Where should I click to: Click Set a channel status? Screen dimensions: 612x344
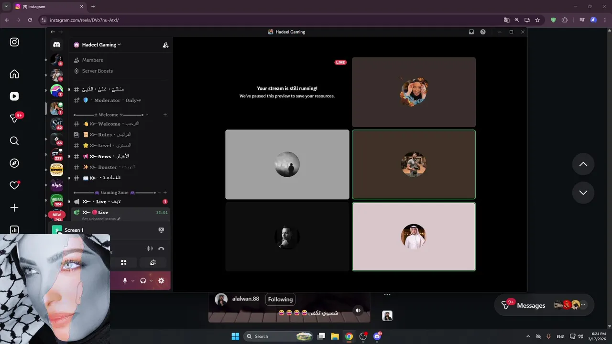pos(99,219)
